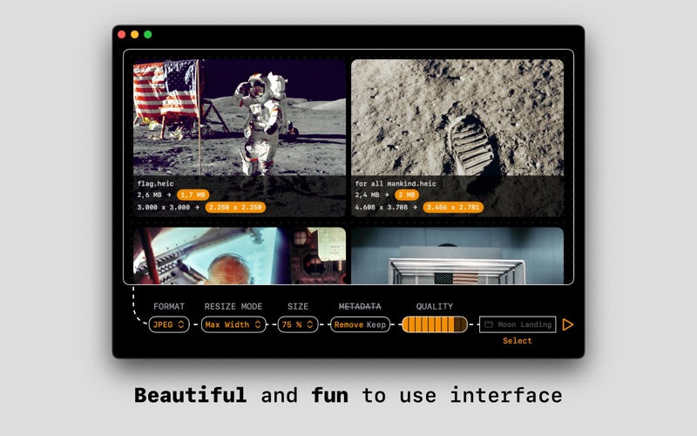Viewport: 697px width, 436px height.
Task: Click the 3.000 x 3.000 original dimensions
Action: (163, 208)
